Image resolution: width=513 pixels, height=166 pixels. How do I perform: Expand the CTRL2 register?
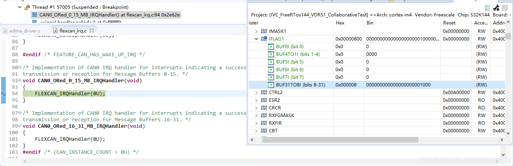pos(256,92)
